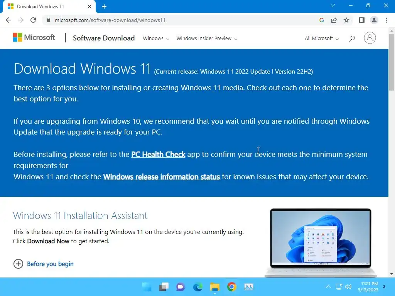Click the page's vertical scrollbar thumb
The height and width of the screenshot is (296, 395).
click(392, 62)
